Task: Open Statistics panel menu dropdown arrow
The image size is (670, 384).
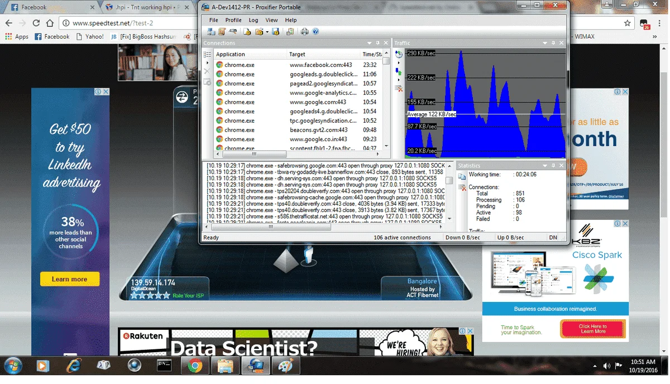Action: pyautogui.click(x=545, y=166)
